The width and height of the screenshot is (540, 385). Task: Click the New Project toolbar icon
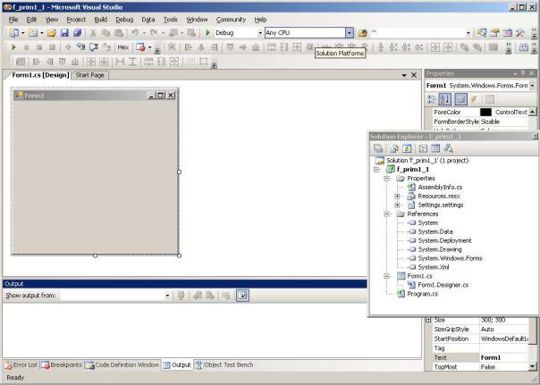(x=14, y=33)
